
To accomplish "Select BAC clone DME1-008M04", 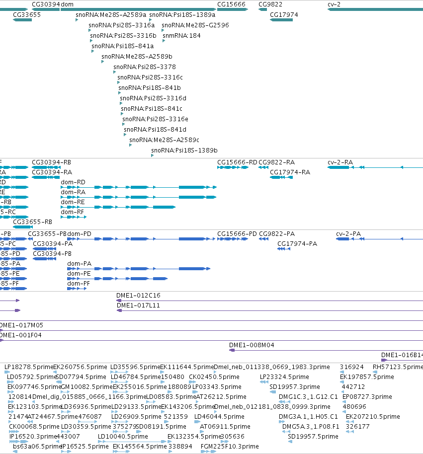I will click(326, 350).
